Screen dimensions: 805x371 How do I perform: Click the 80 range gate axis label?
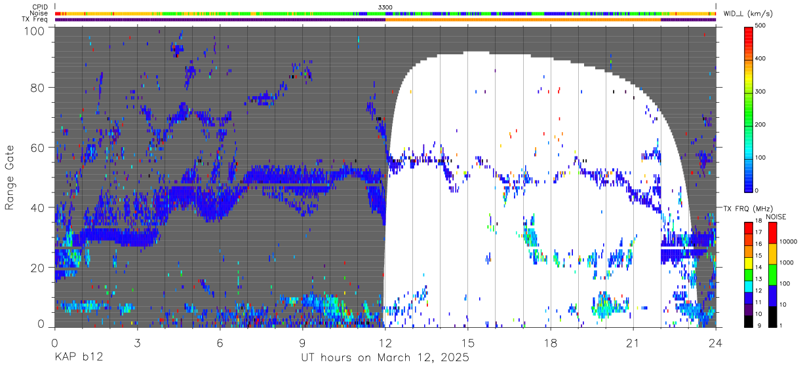click(37, 87)
